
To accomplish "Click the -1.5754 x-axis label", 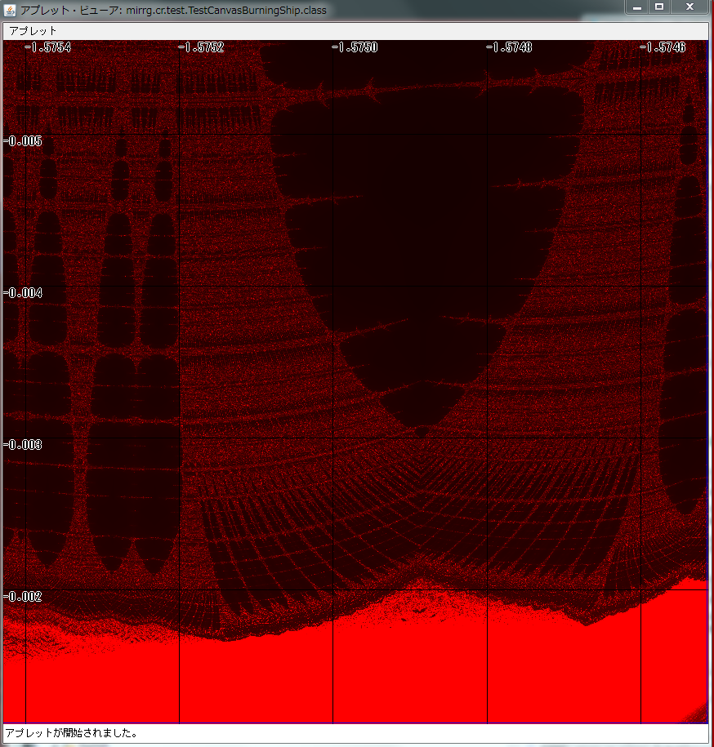I will (x=47, y=47).
